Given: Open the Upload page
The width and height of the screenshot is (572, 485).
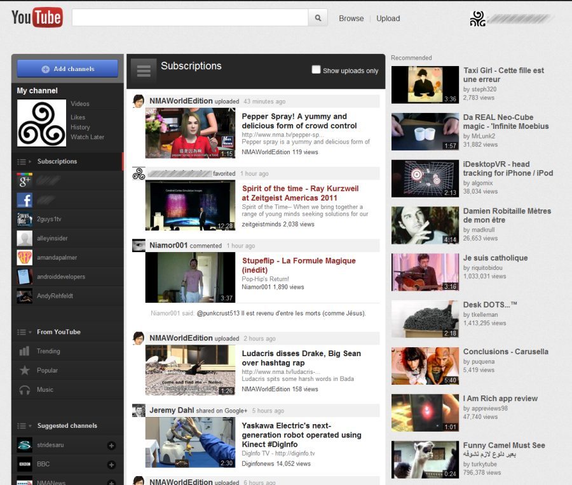Looking at the screenshot, I should pos(388,18).
